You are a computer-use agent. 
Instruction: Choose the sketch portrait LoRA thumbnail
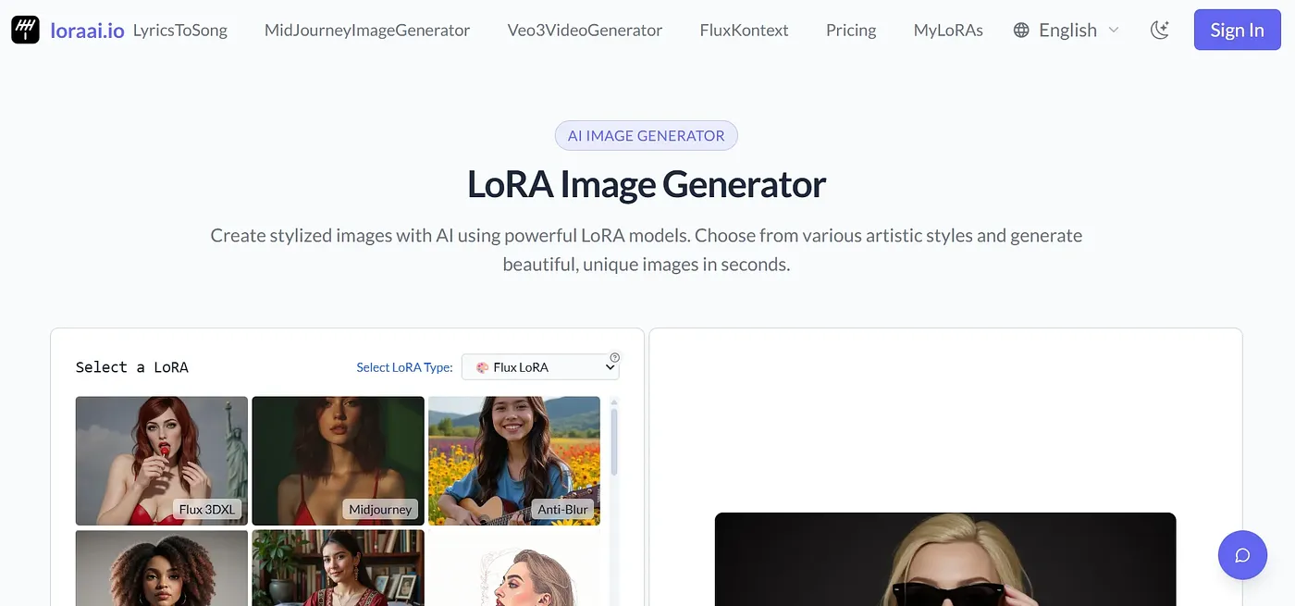tap(514, 567)
